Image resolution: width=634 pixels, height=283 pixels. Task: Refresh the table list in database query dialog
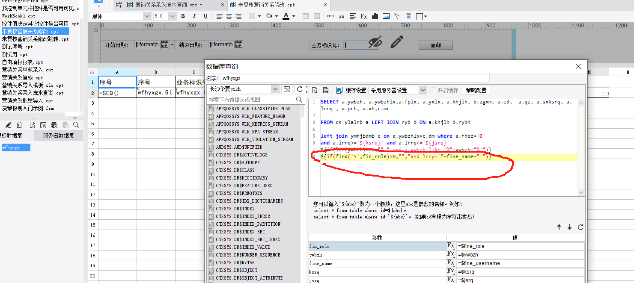tap(300, 89)
